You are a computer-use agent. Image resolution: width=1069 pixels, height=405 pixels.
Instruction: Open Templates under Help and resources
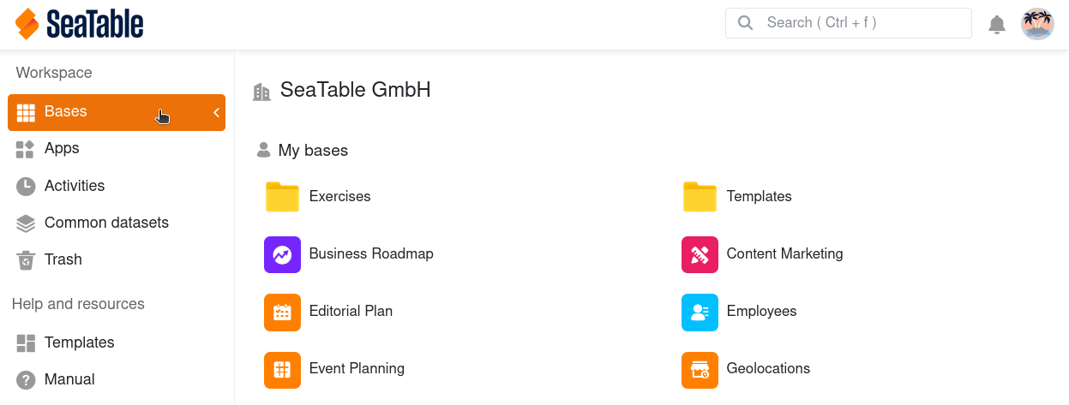[79, 342]
